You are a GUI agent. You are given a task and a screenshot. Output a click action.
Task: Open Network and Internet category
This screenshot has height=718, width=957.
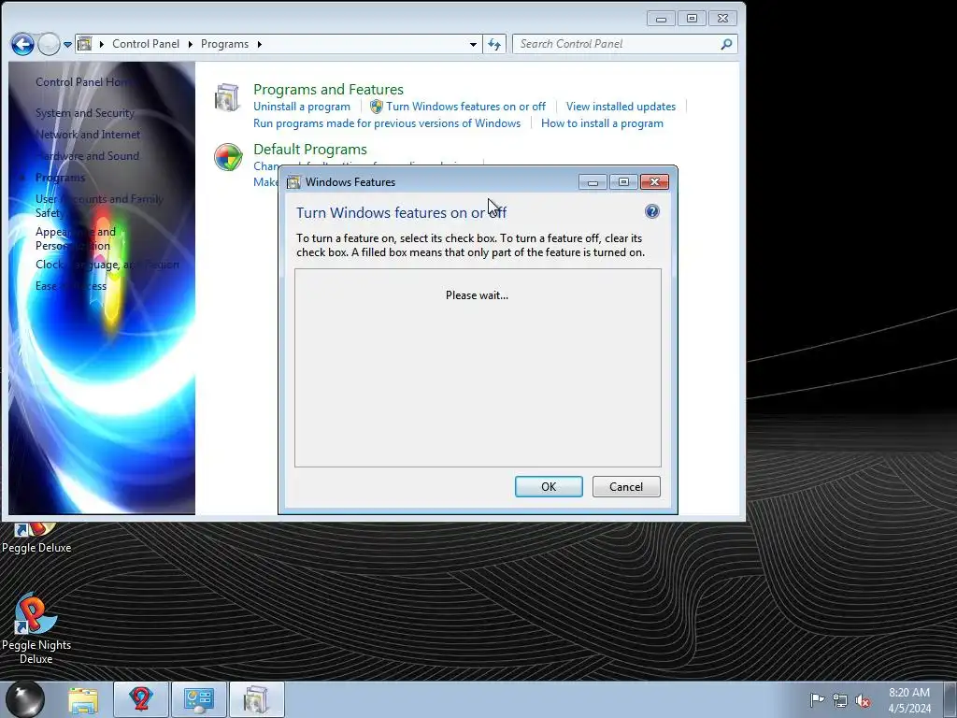click(88, 135)
